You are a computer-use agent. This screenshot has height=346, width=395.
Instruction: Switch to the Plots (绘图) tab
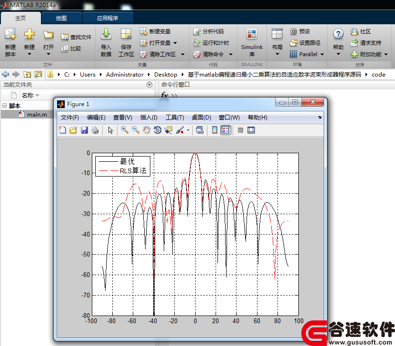coord(61,18)
